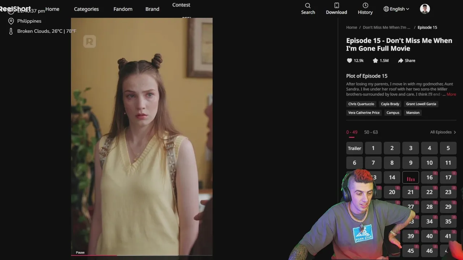Image resolution: width=463 pixels, height=260 pixels.
Task: Select episode 10
Action: click(x=429, y=163)
